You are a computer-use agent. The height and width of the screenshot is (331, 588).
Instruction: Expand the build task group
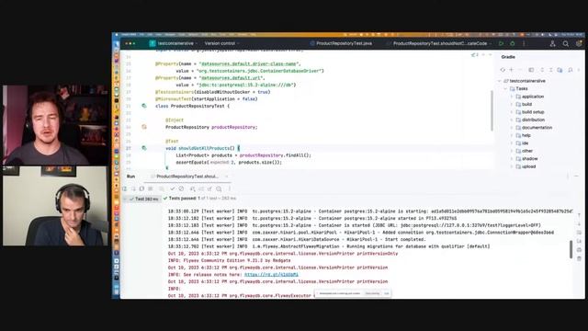(511, 104)
